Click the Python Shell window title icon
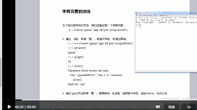197x110 pixels. click(x=136, y=13)
